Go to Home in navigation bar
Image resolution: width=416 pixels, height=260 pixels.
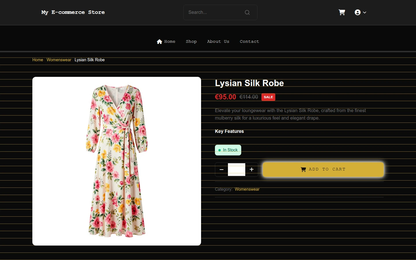166,42
